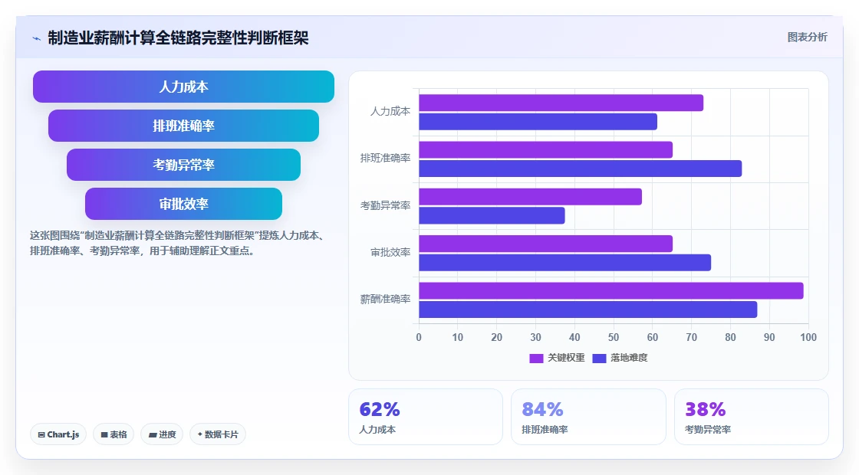
Task: Open the 84% 排班准确率 data card
Action: click(x=588, y=417)
